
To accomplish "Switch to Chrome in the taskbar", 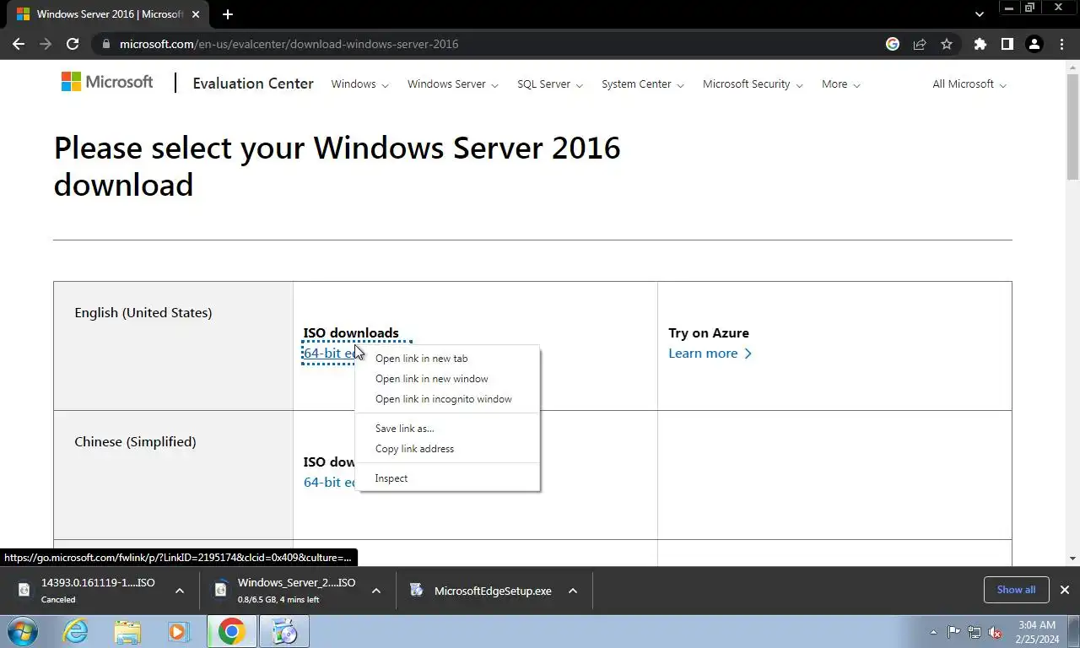I will (x=231, y=631).
